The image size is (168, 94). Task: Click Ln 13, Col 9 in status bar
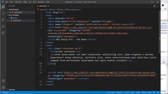[110, 92]
